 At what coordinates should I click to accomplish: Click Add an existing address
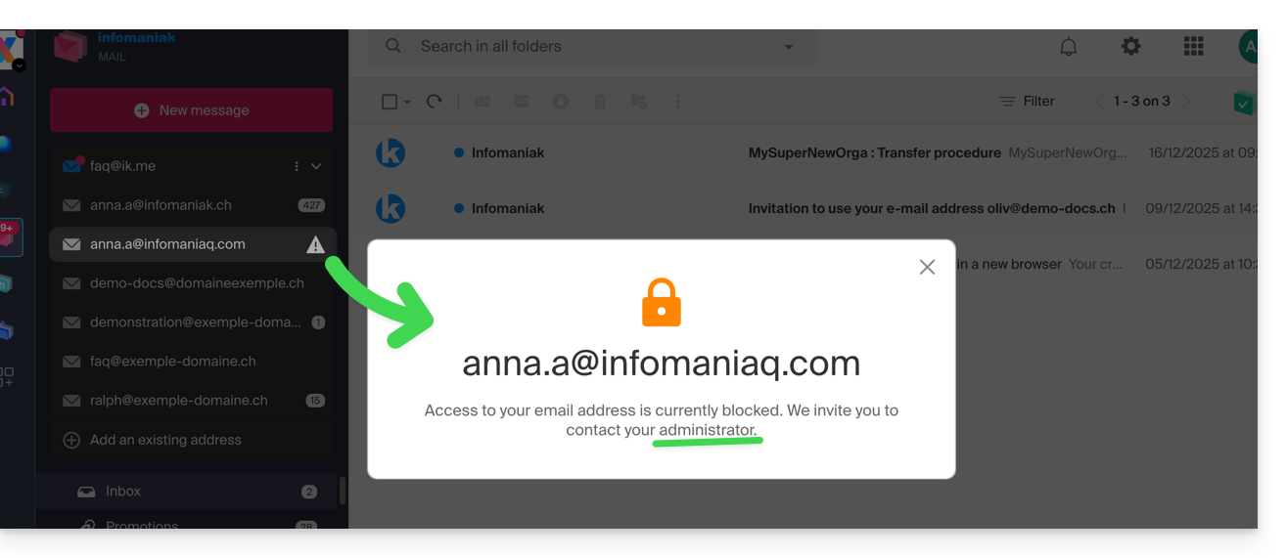(165, 440)
